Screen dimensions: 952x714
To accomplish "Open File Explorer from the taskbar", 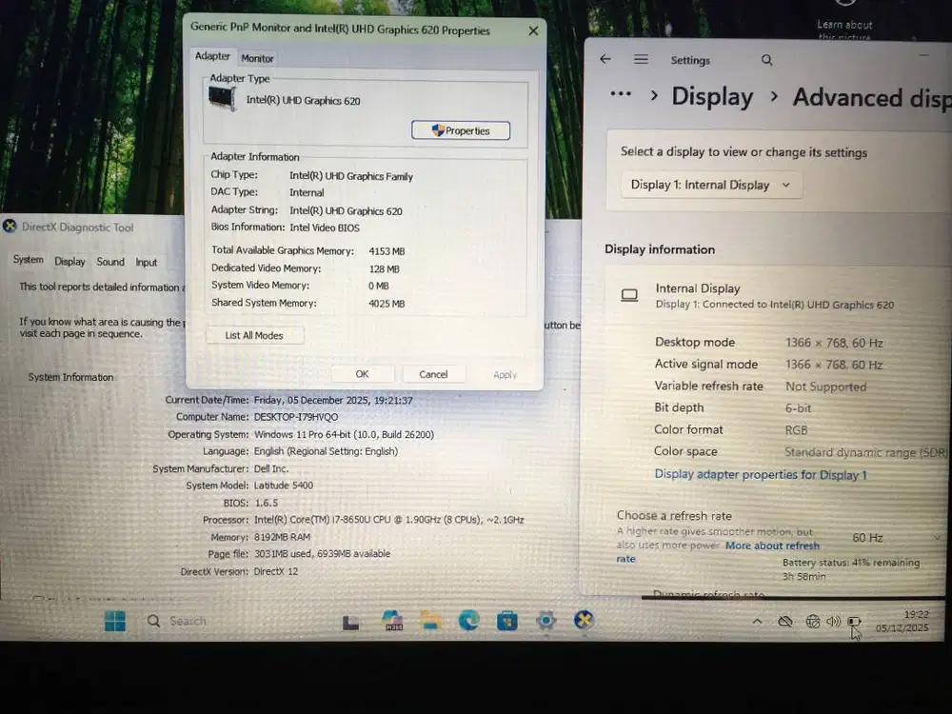I will point(430,620).
